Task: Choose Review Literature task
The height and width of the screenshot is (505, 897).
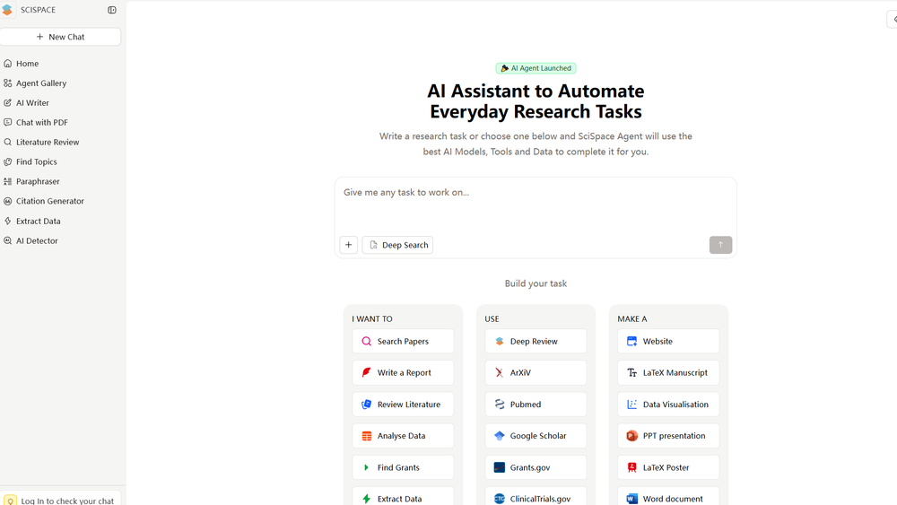Action: pyautogui.click(x=403, y=405)
